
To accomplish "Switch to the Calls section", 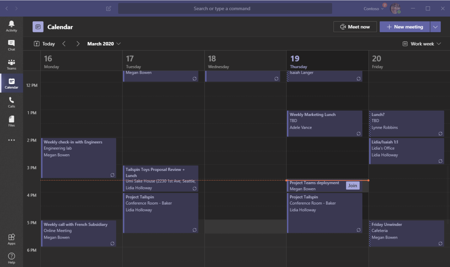I will pos(11,102).
